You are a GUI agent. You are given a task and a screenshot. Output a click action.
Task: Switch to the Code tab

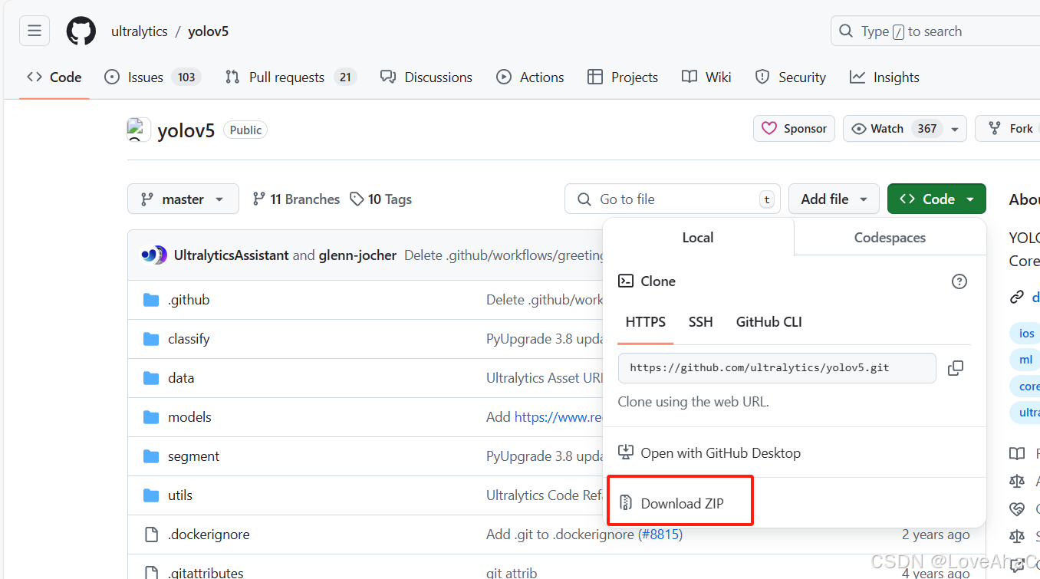54,77
